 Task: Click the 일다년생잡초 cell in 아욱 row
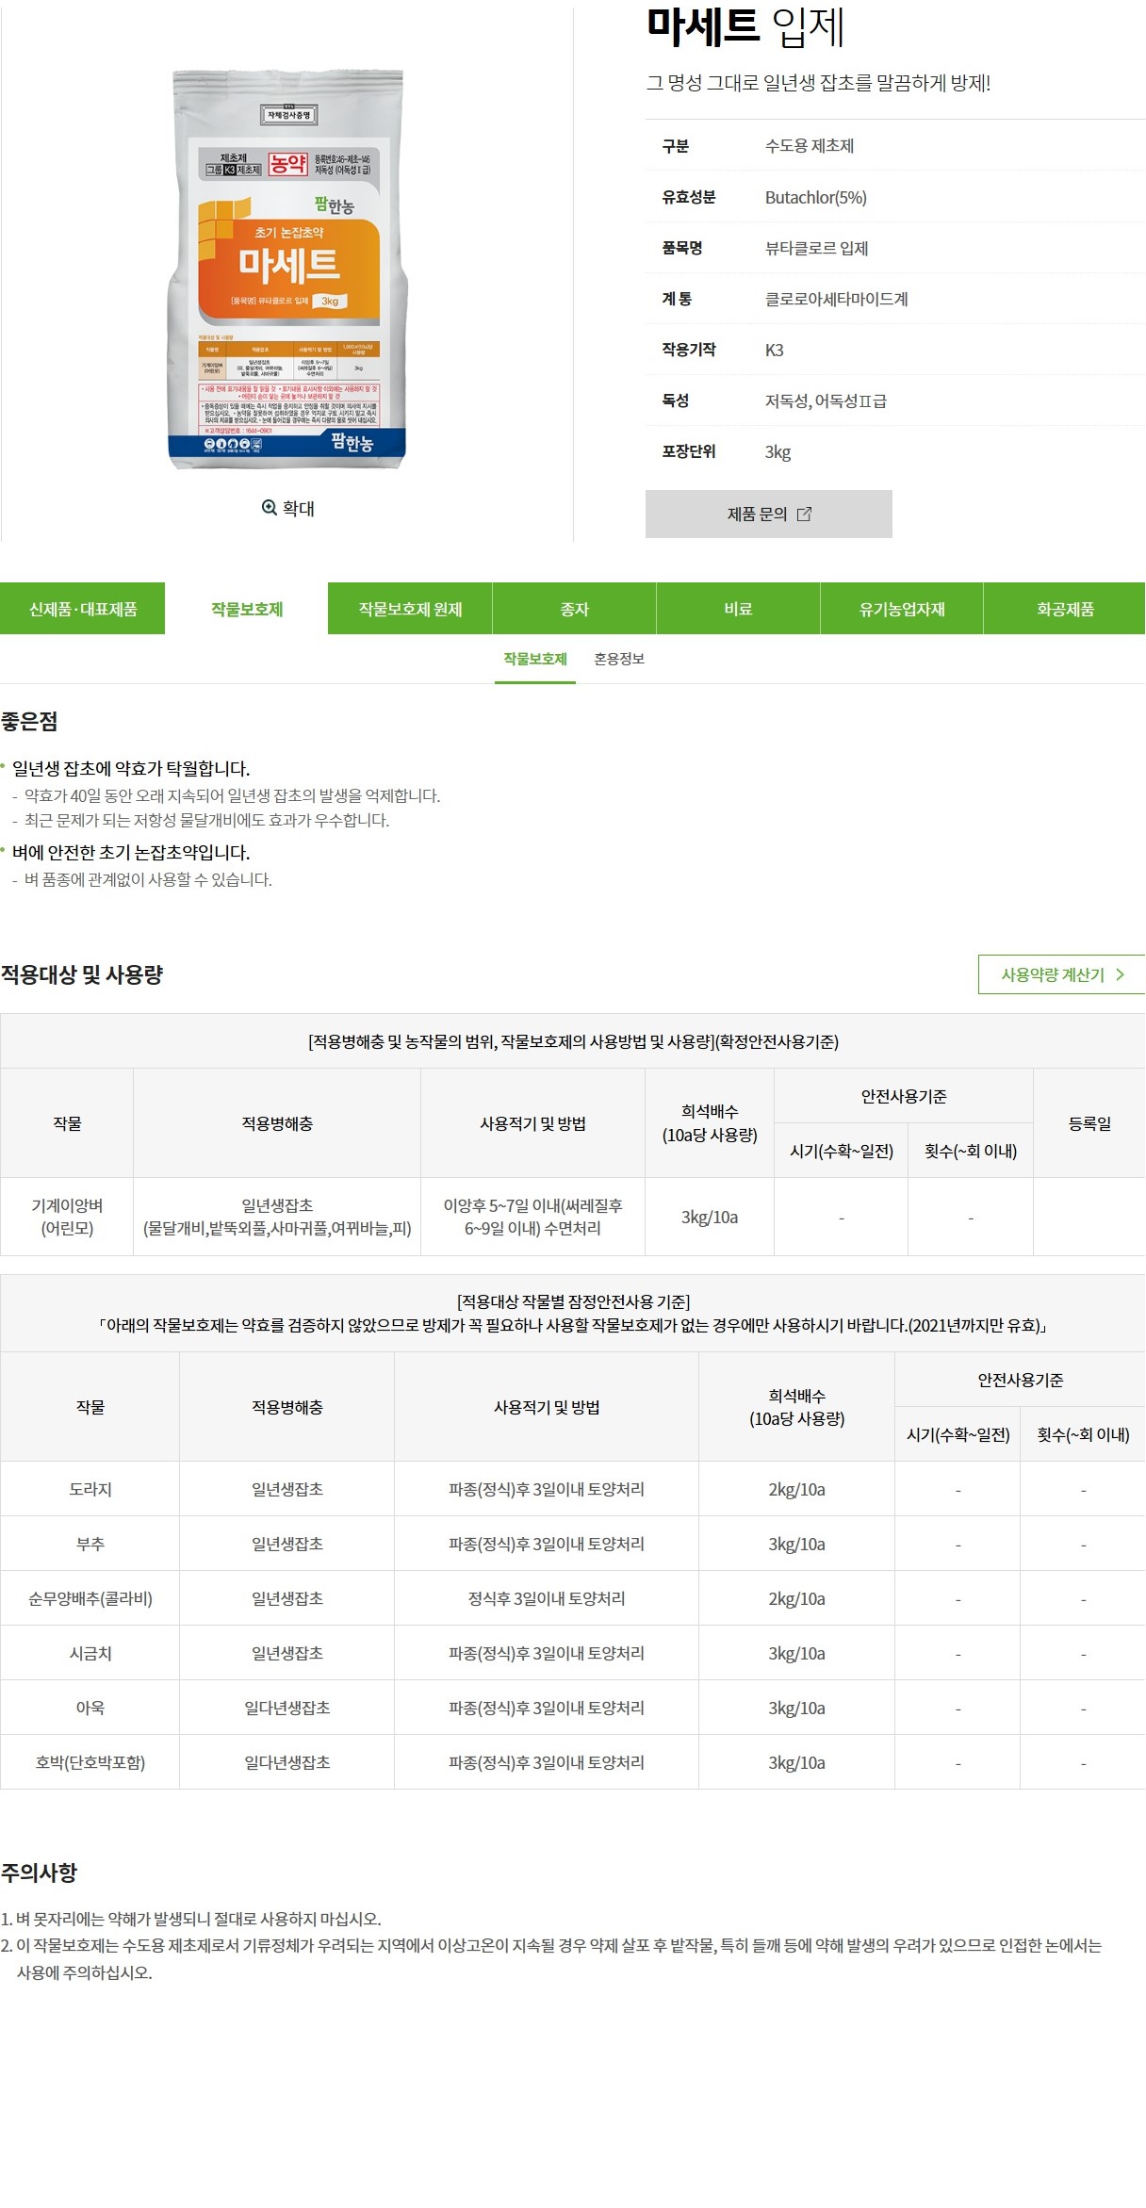(x=287, y=1708)
